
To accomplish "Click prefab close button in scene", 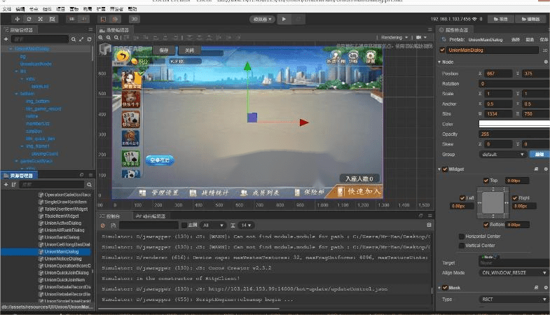I will [x=189, y=50].
